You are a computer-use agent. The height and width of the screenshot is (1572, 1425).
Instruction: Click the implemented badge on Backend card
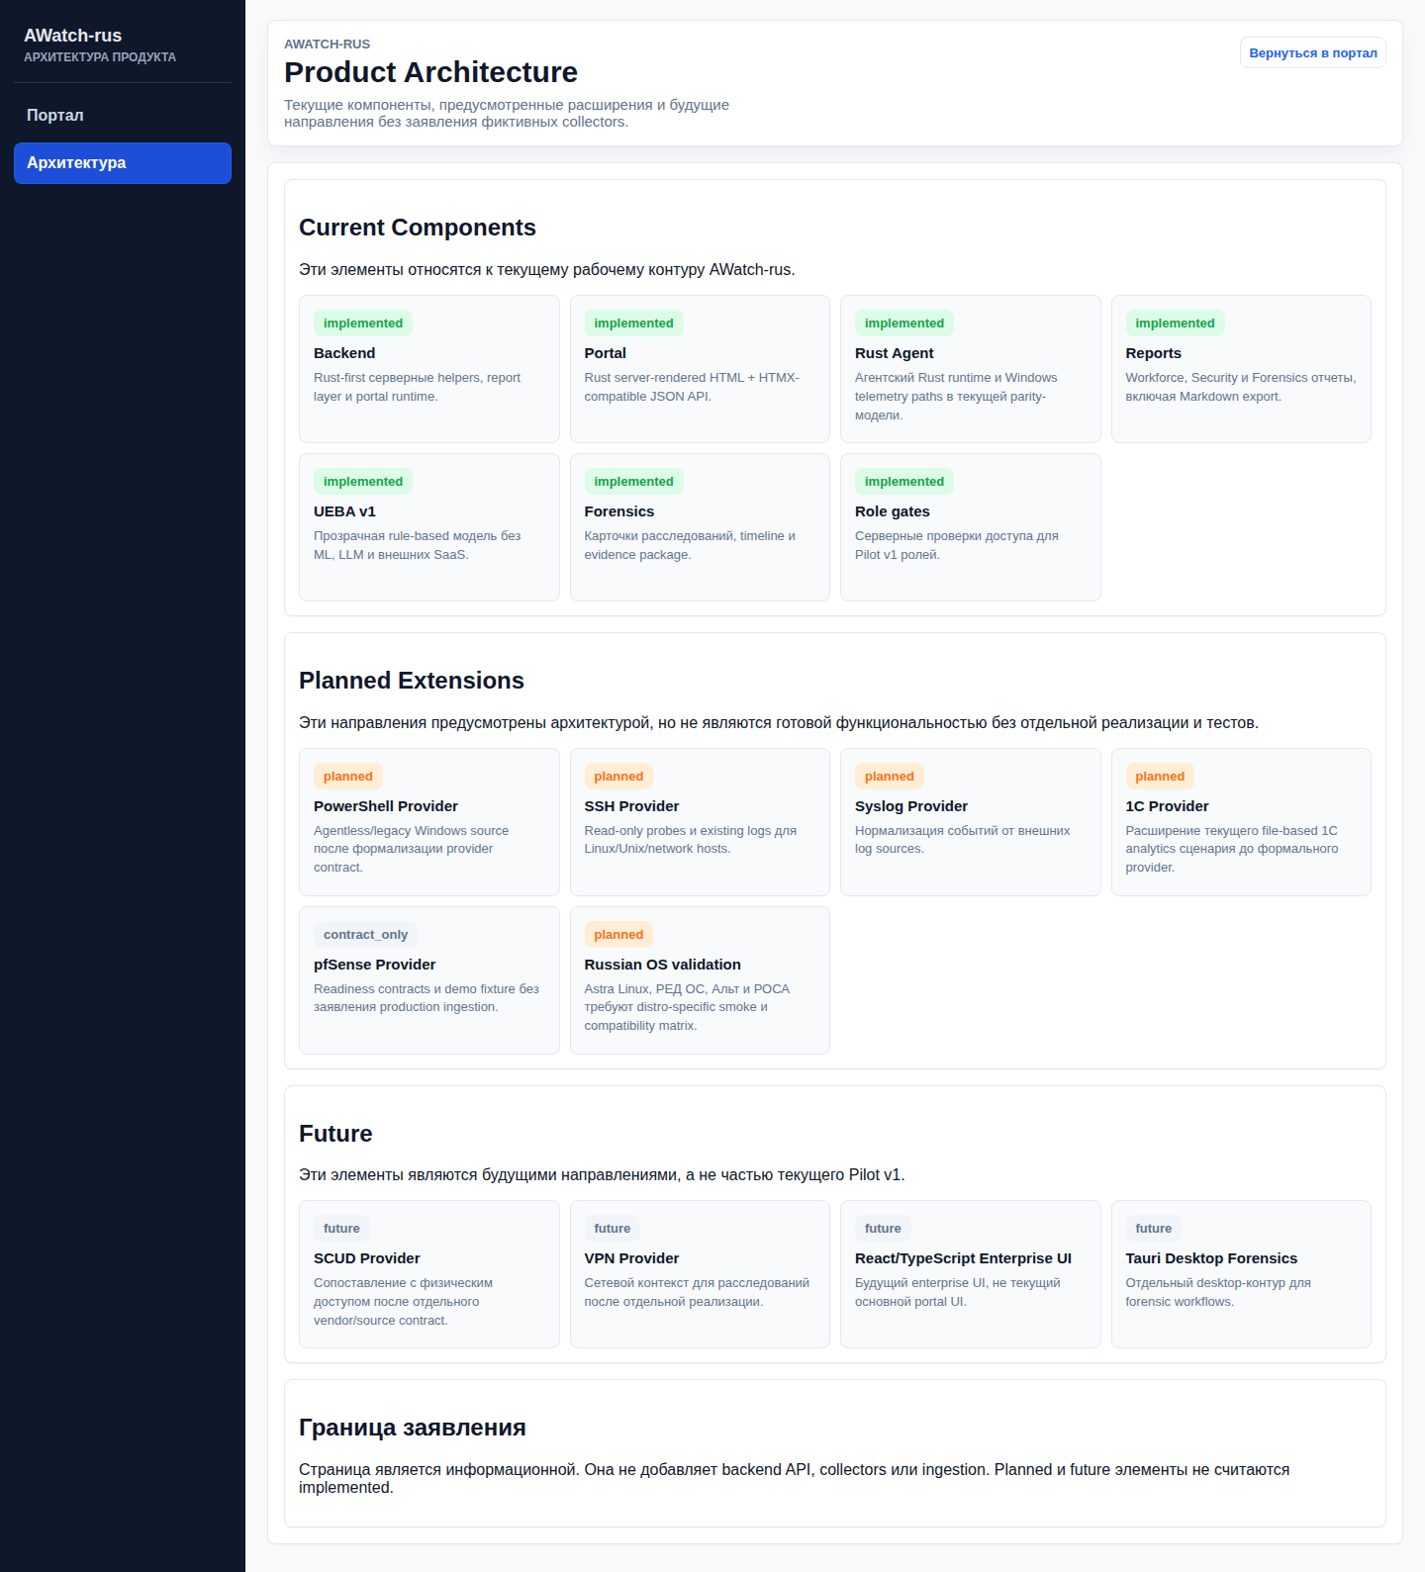pyautogui.click(x=363, y=324)
